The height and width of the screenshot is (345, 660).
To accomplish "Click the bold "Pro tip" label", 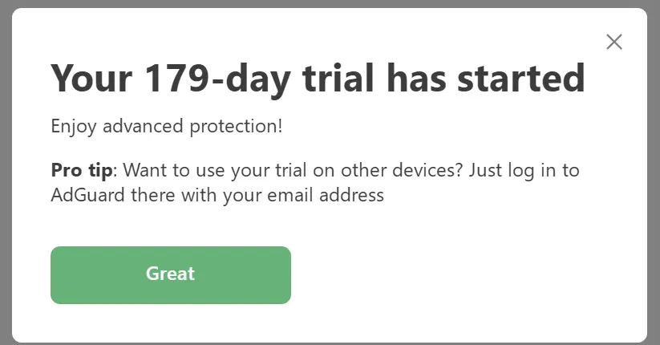I will point(82,171).
